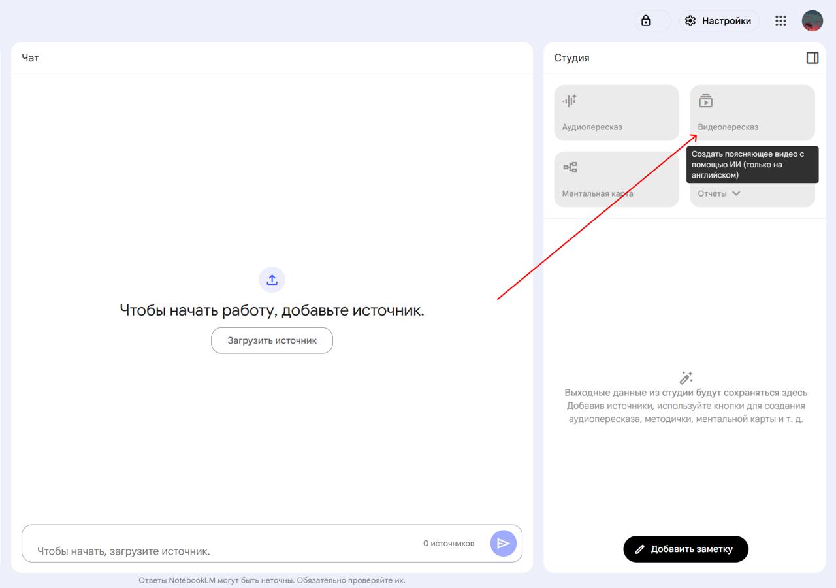Viewport: 836px width, 588px height.
Task: Generate a Ментальная карта mind map
Action: coord(617,179)
